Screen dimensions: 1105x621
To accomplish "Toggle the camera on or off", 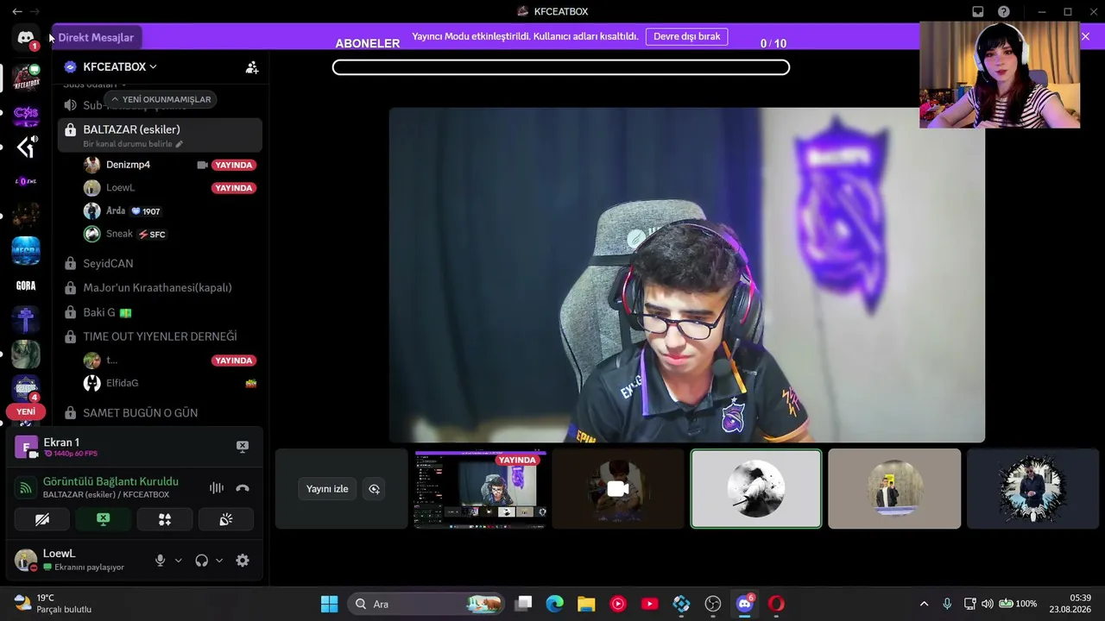I will 42,519.
